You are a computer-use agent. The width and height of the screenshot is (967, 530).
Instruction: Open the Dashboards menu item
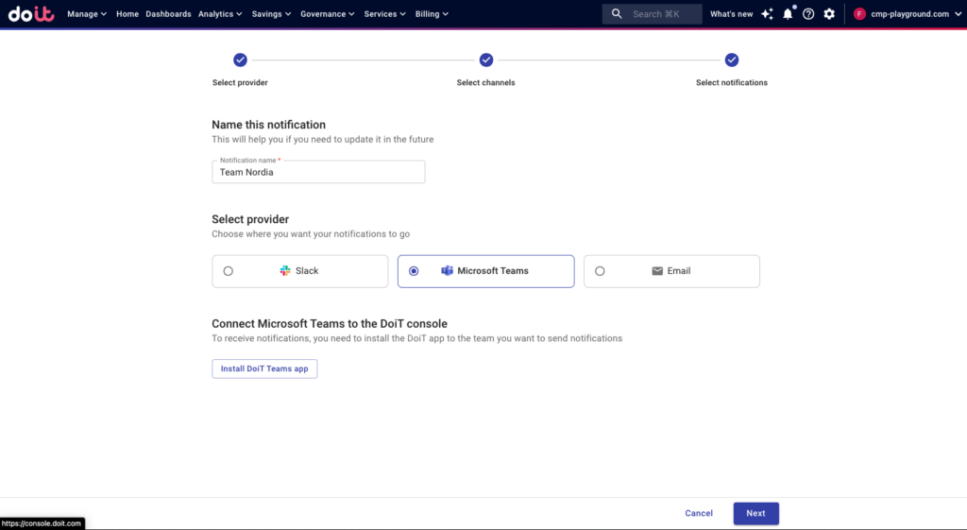(x=168, y=14)
